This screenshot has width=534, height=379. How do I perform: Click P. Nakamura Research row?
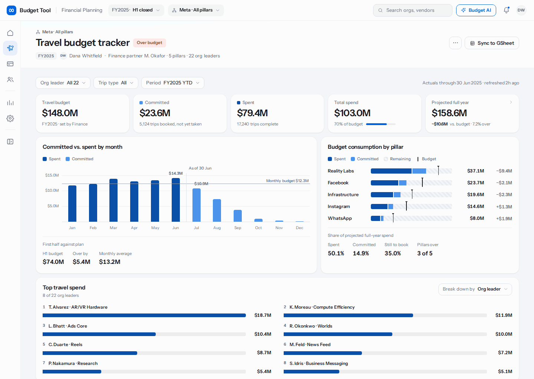(x=157, y=368)
